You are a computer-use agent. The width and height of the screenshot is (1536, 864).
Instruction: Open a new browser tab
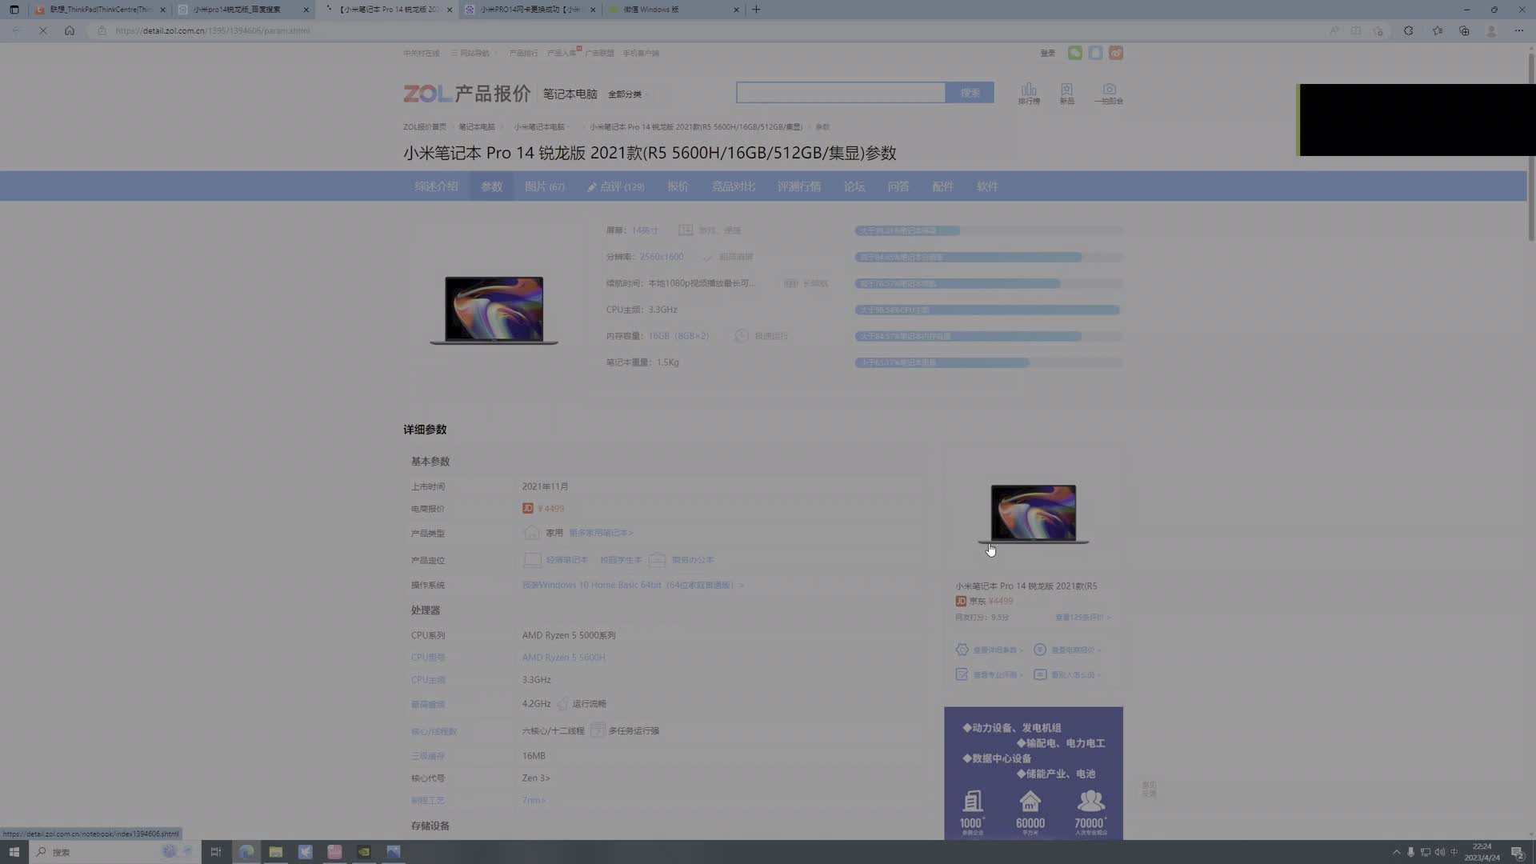756,10
